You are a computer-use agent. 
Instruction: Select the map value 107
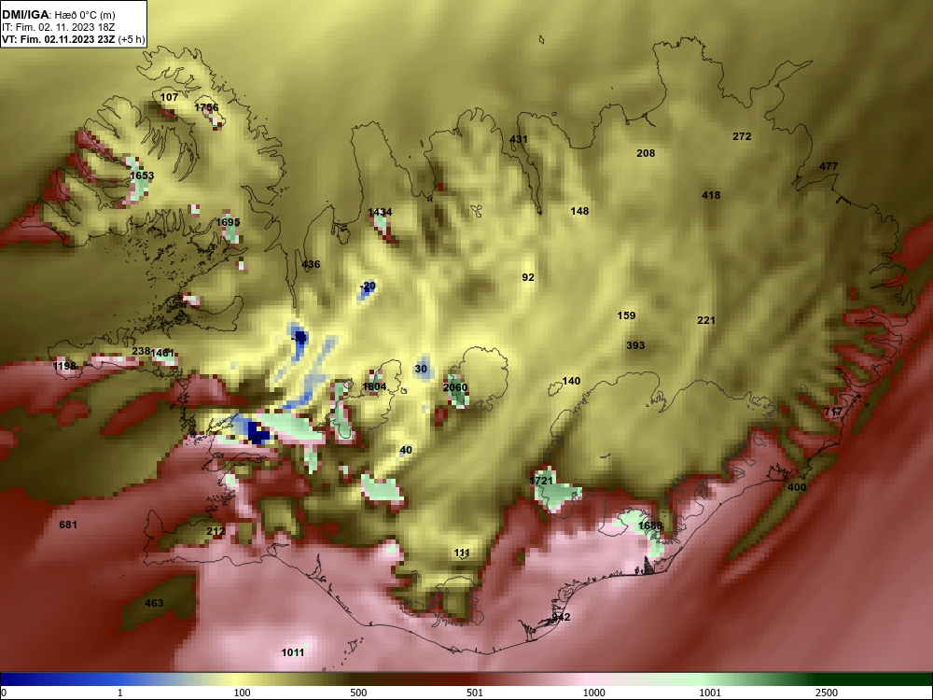coord(169,97)
